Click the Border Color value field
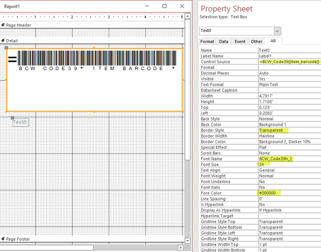Screen dimensions: 321x252 290,142
